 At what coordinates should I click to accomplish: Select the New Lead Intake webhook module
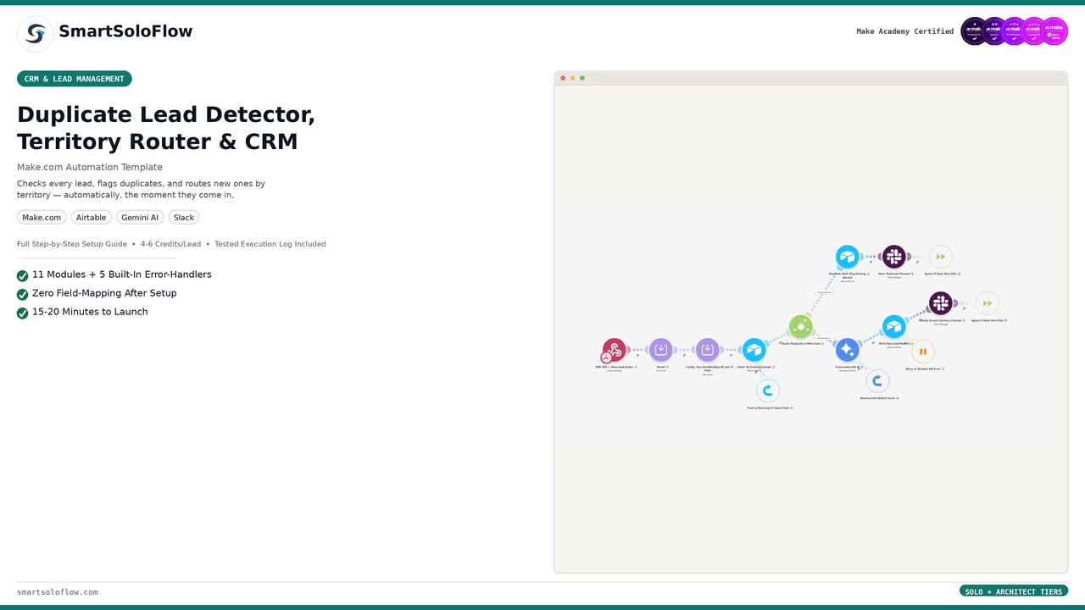tap(615, 350)
